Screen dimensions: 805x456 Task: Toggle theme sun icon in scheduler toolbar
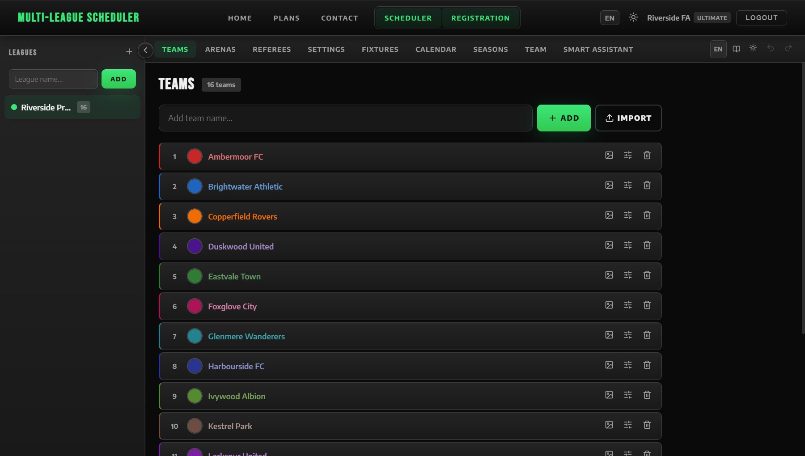753,48
